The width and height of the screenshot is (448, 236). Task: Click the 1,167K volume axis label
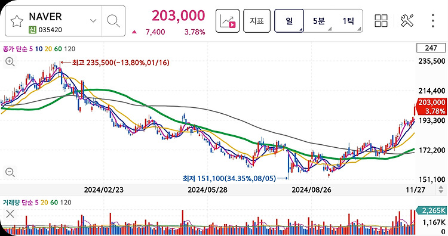[434, 222]
